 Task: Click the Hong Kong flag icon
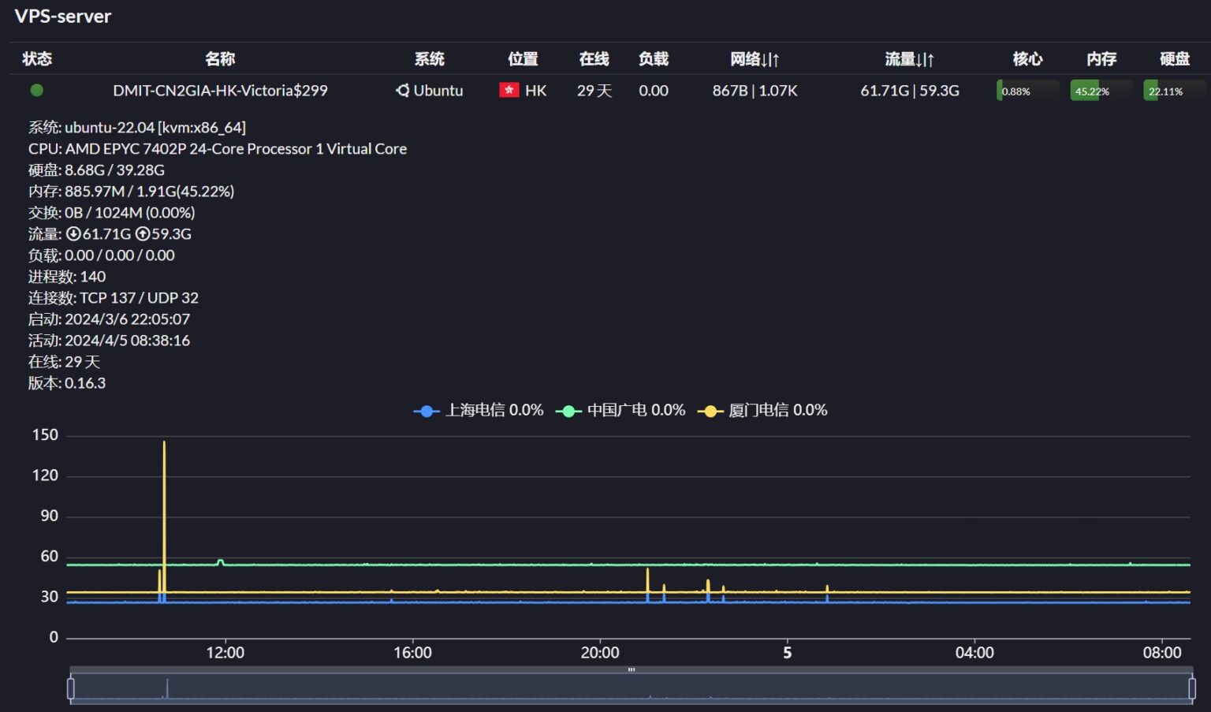[x=509, y=90]
